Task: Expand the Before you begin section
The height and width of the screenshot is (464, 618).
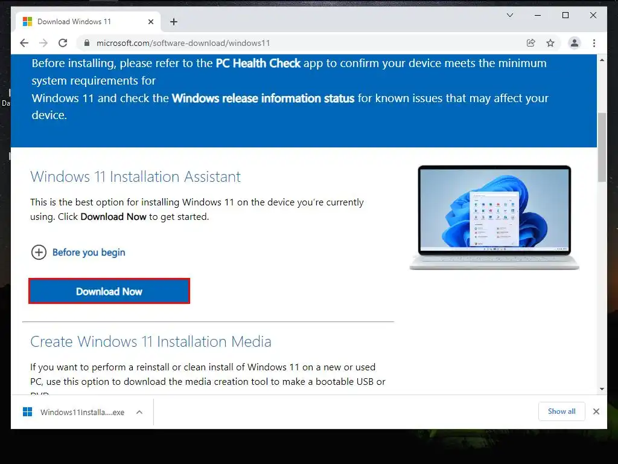Action: pyautogui.click(x=78, y=252)
